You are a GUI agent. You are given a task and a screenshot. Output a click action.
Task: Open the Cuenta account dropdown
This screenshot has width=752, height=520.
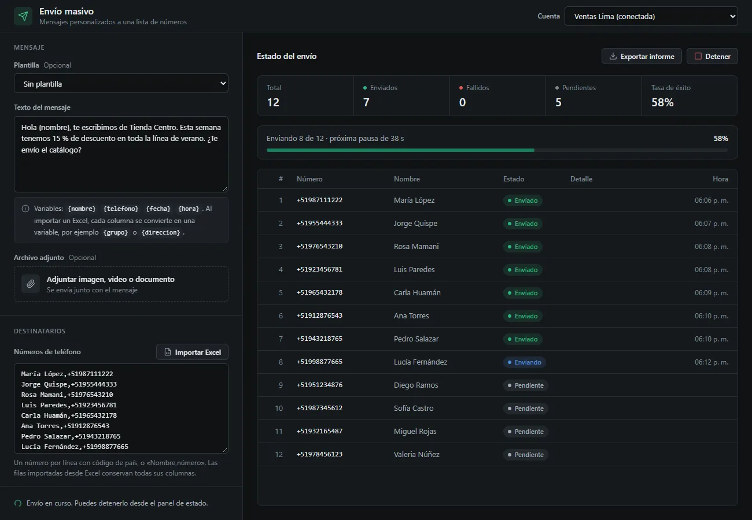pyautogui.click(x=651, y=16)
